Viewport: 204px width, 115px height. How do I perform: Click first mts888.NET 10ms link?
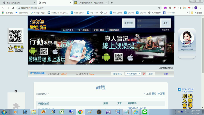58,74
